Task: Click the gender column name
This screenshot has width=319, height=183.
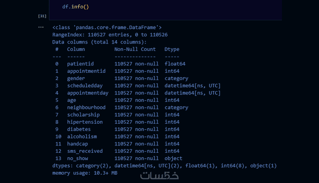Action: 76,78
